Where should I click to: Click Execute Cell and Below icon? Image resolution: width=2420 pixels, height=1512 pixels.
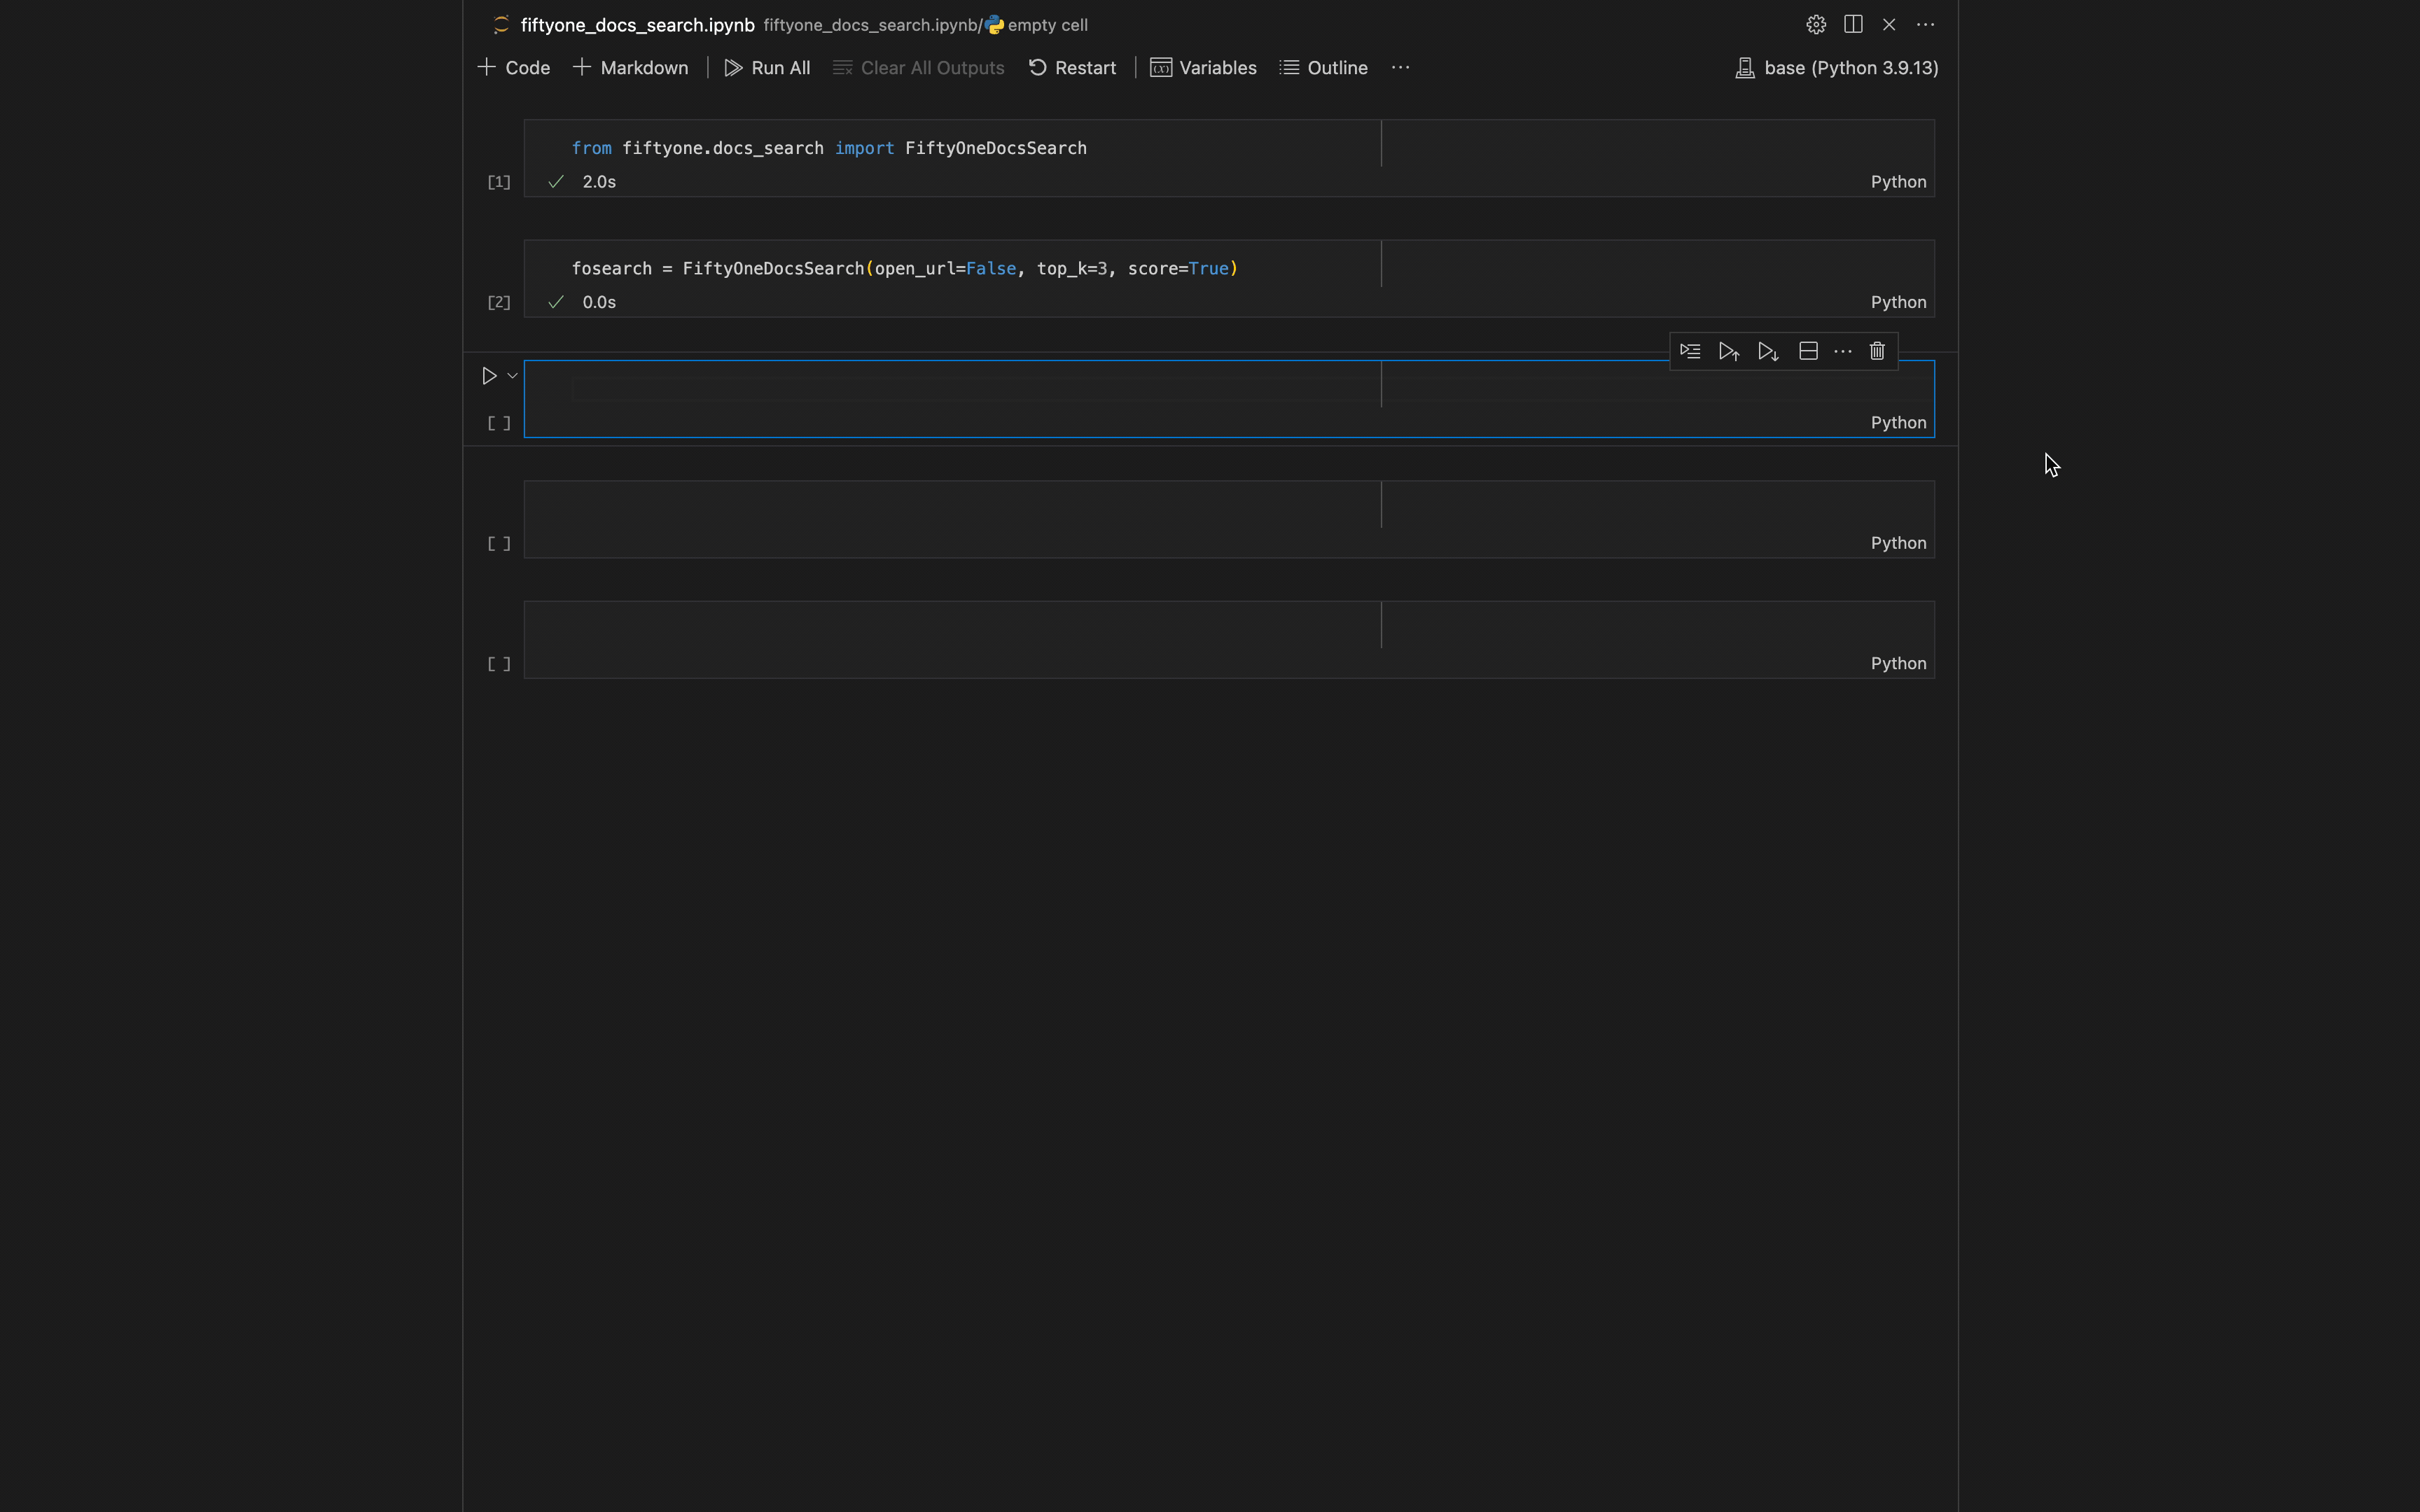point(1768,351)
